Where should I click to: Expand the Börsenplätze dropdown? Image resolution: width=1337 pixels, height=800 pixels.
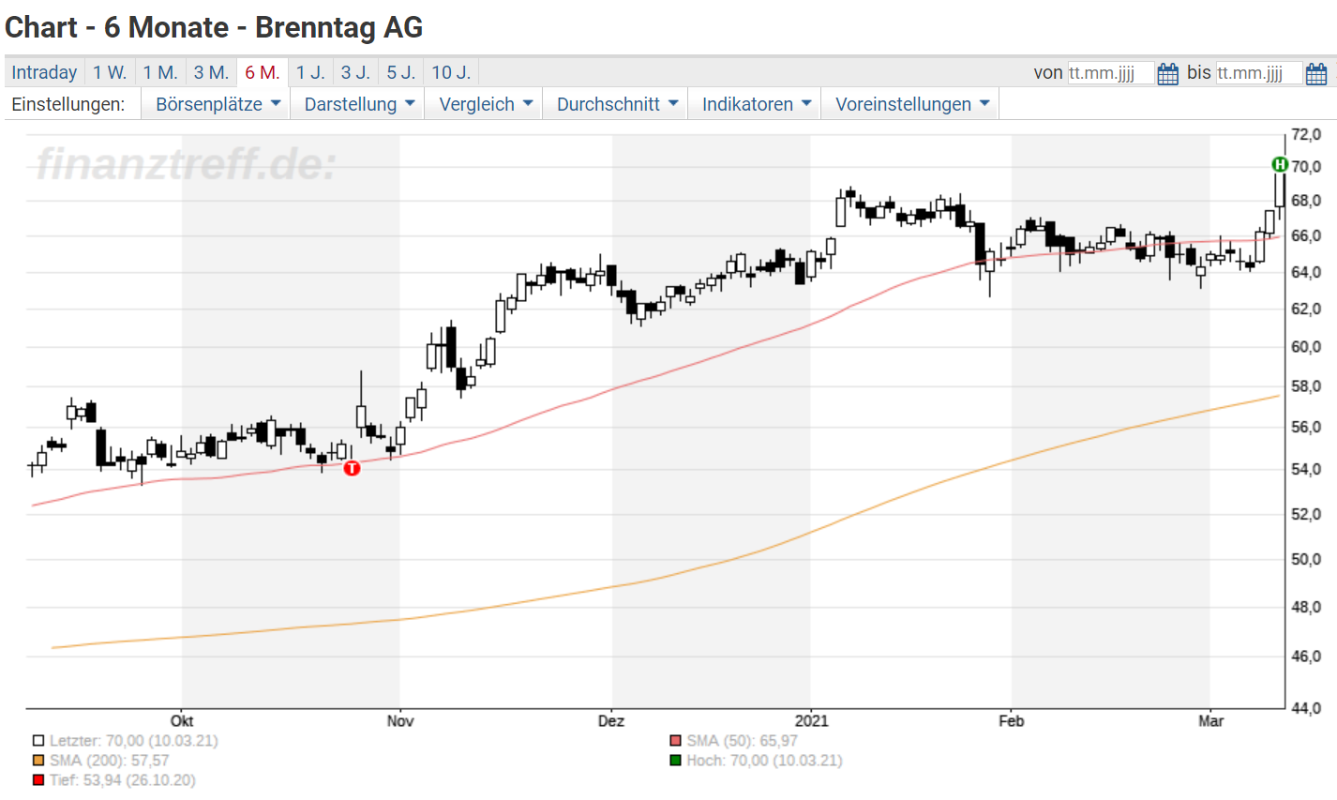[x=217, y=104]
